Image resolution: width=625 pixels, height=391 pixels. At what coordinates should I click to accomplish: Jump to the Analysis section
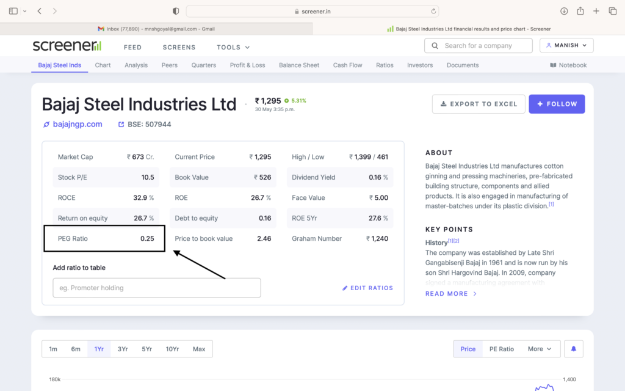pos(136,65)
